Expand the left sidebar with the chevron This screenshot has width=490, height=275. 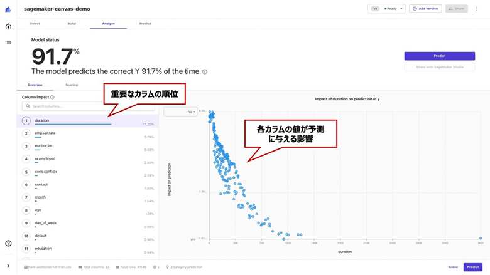pos(8,266)
